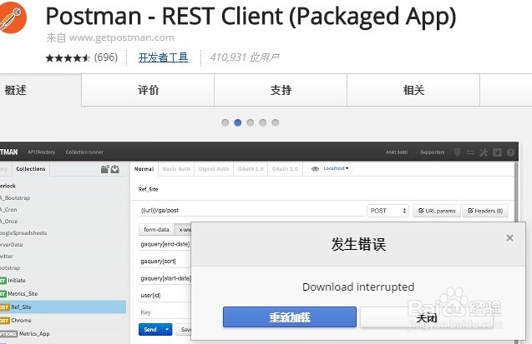This screenshot has height=344, width=532.
Task: Open the GoogleSpreadsheets collection item
Action: tap(23, 233)
